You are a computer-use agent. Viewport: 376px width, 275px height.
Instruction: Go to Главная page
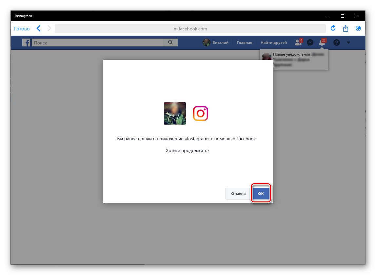244,43
